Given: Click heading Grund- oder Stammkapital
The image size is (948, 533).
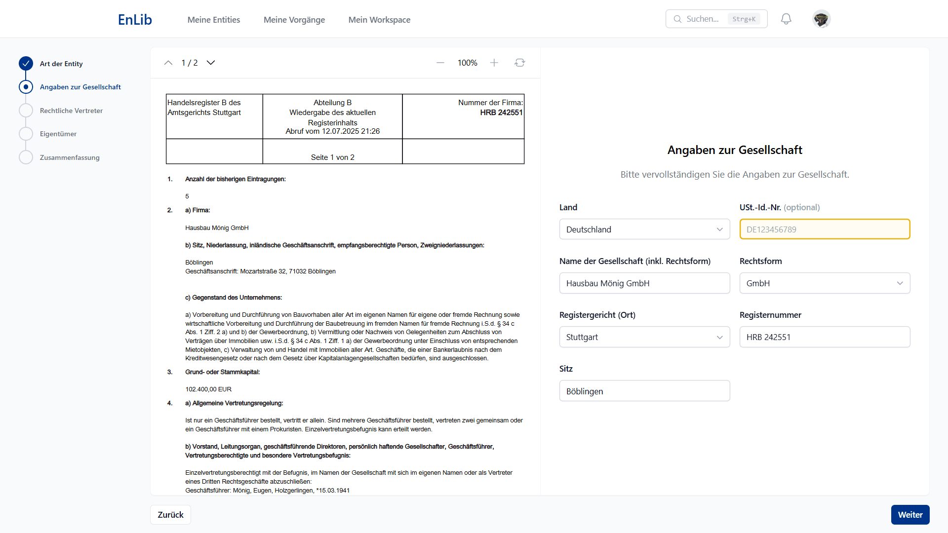Looking at the screenshot, I should click(222, 372).
